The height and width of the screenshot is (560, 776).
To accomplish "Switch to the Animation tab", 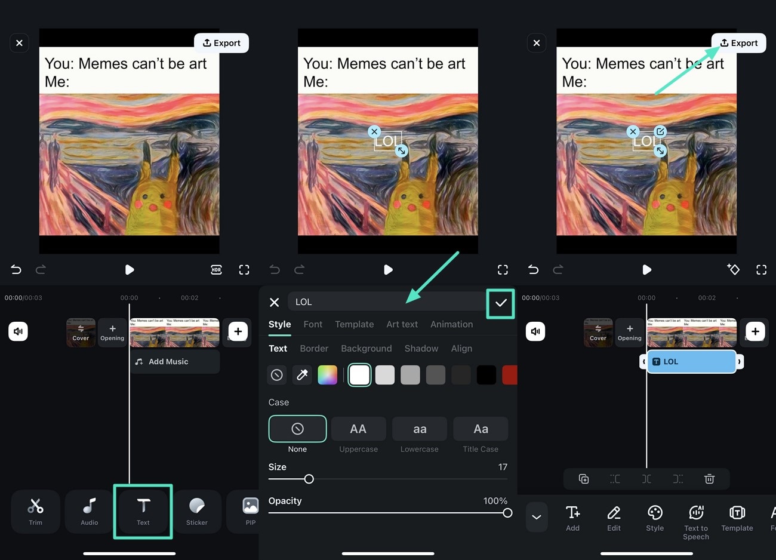I will [451, 324].
